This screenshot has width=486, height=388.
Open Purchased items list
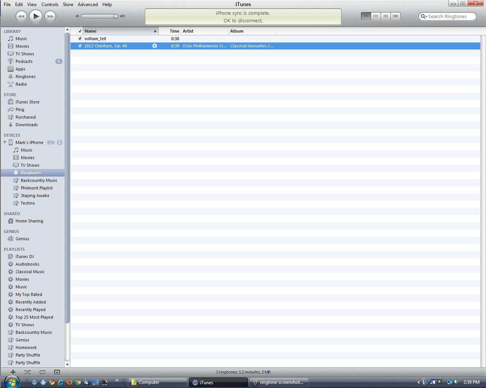[25, 117]
